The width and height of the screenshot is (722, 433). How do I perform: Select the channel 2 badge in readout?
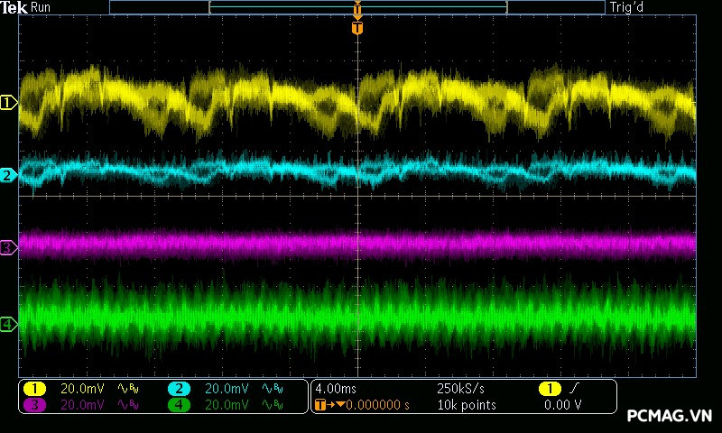pos(180,388)
